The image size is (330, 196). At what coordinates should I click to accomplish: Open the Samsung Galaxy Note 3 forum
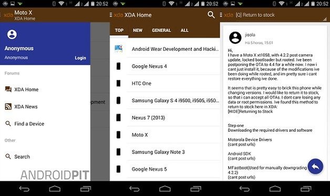coord(165,152)
